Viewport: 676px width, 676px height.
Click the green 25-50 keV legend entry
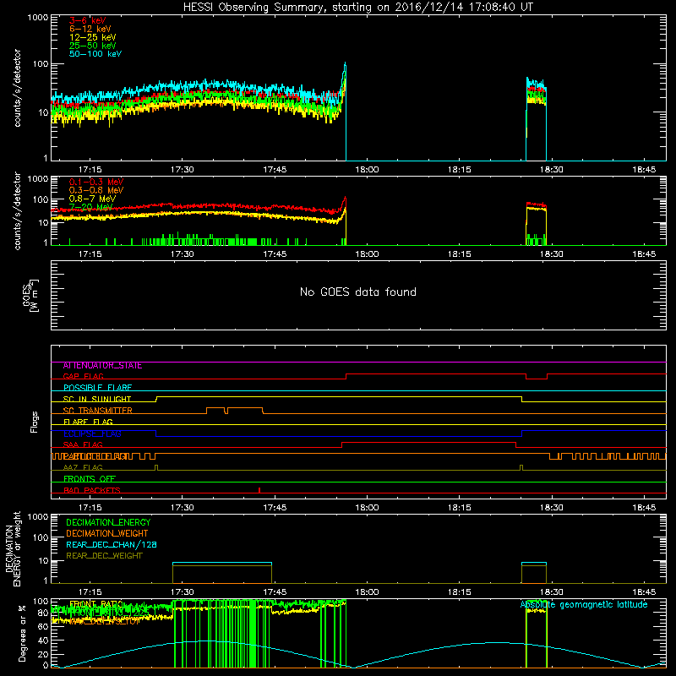pyautogui.click(x=93, y=46)
